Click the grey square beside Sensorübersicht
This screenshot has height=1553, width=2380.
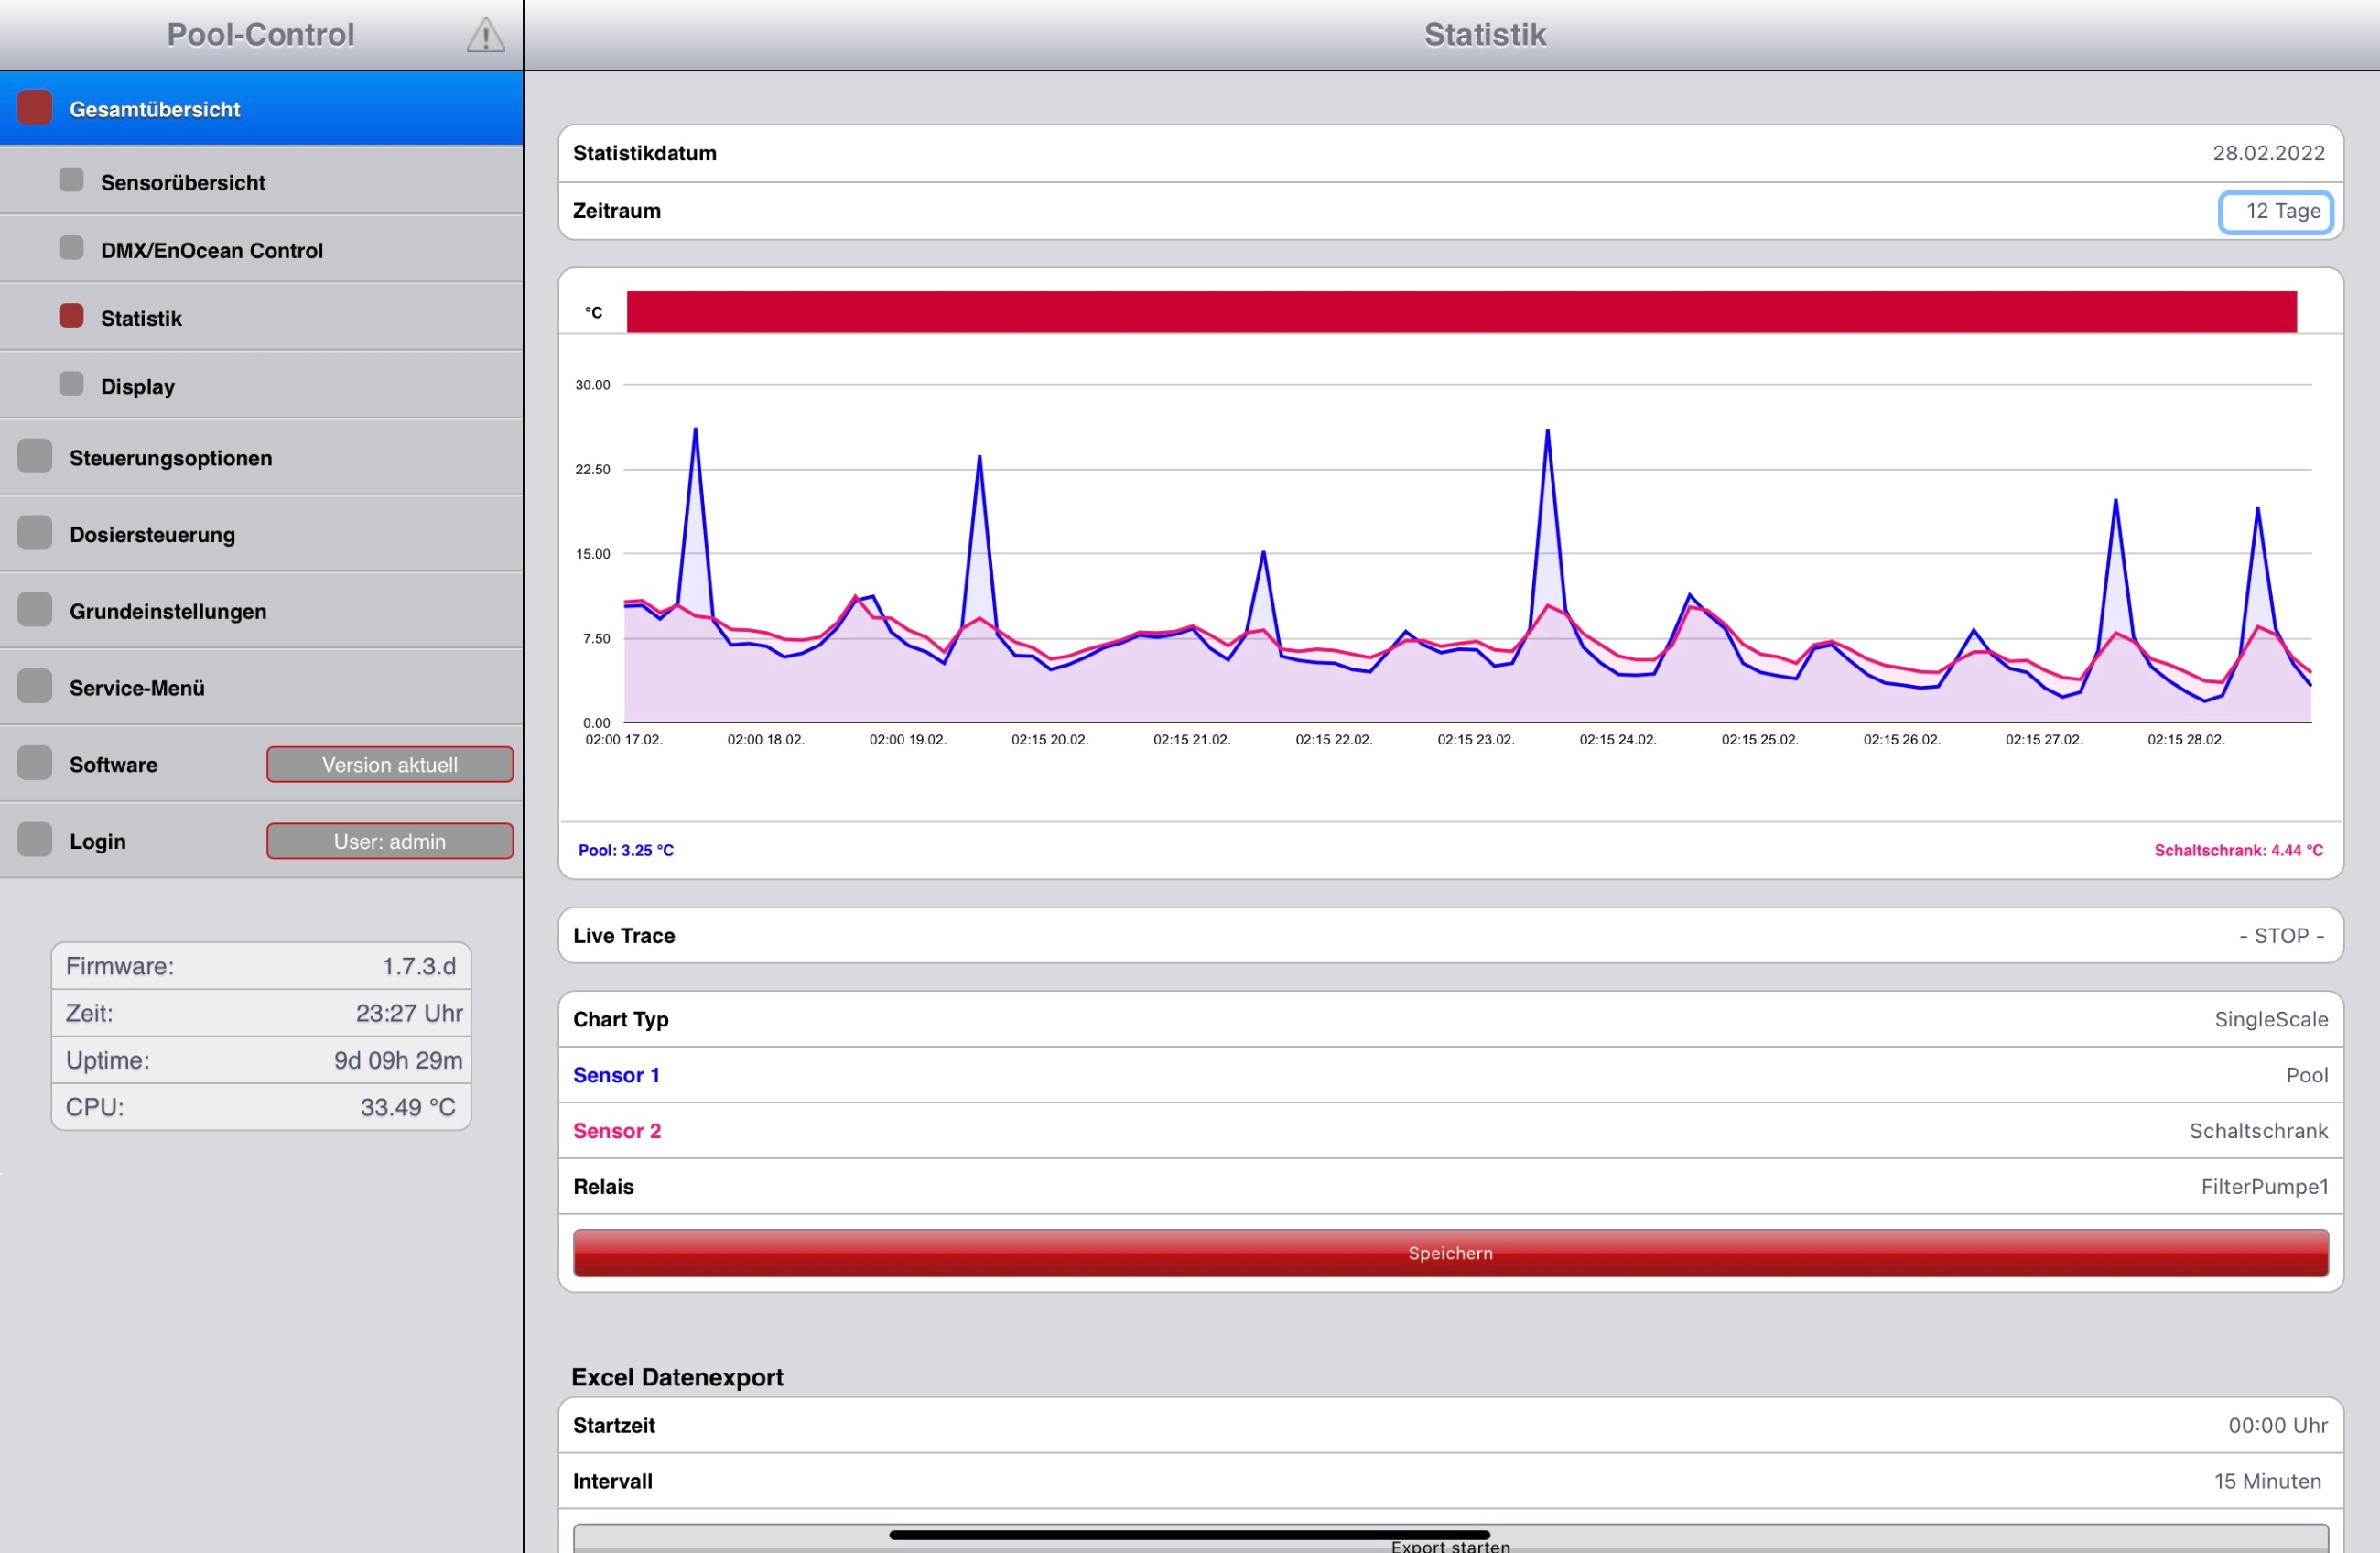point(71,180)
